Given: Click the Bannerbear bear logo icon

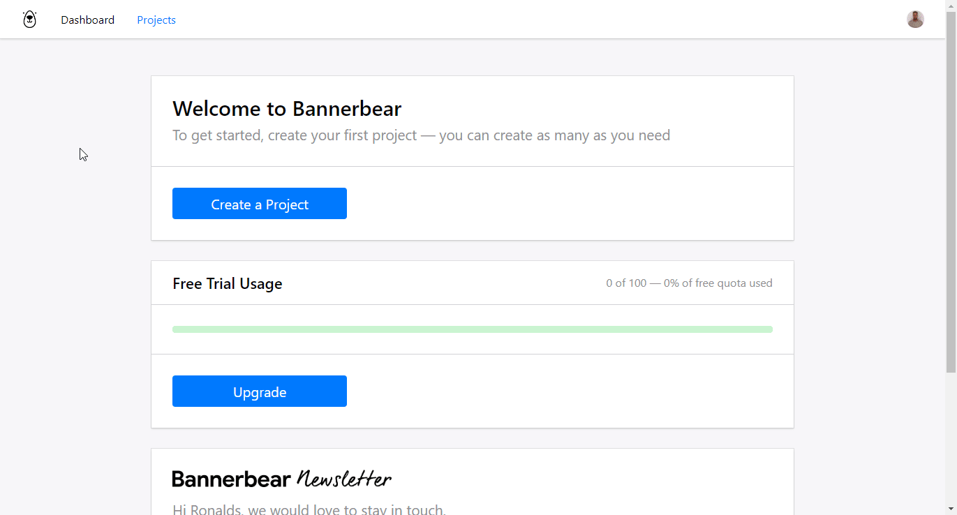Looking at the screenshot, I should [x=29, y=19].
